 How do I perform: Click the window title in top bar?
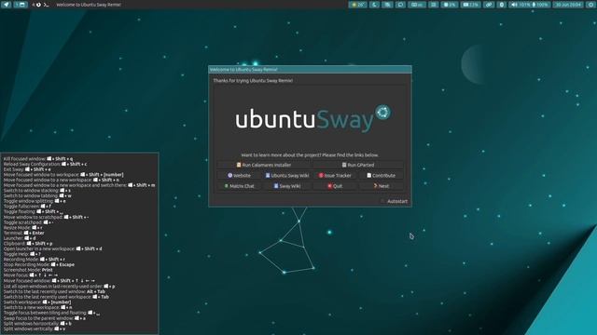pos(89,5)
